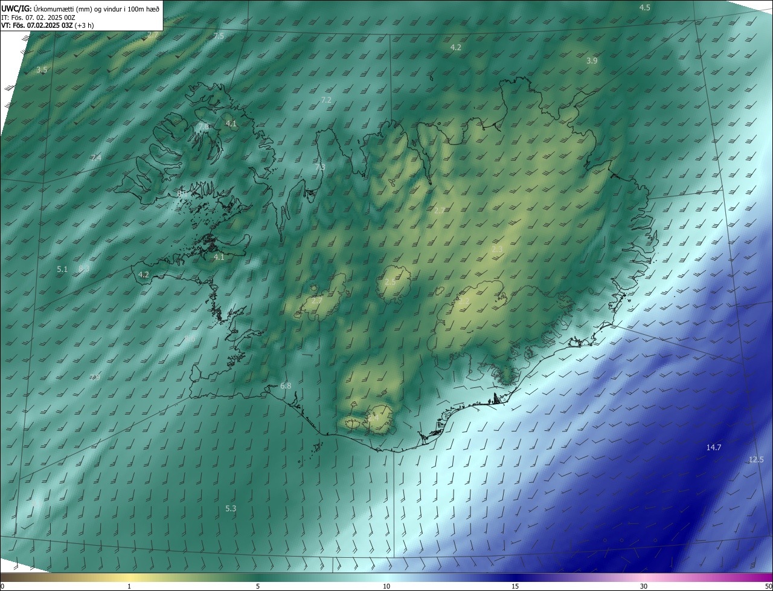Click the 7.2 value label
This screenshot has width=773, height=591.
click(x=326, y=100)
